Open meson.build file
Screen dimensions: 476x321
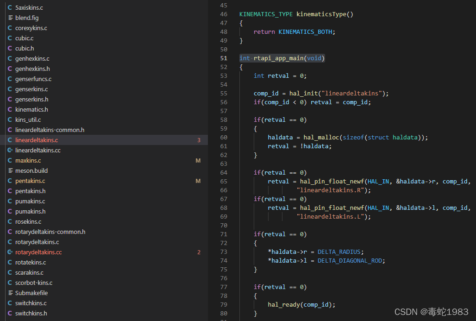click(31, 170)
